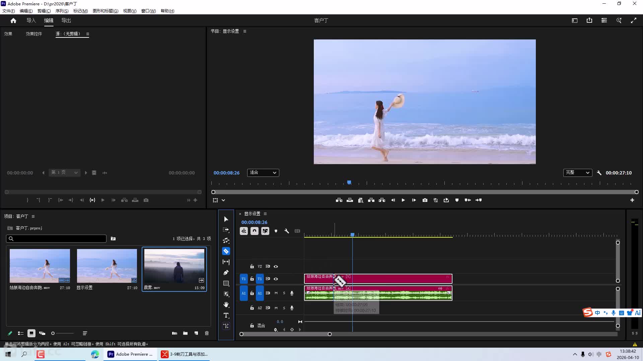Click the thumbnail size zoom slider
The height and width of the screenshot is (361, 643).
coord(62,333)
